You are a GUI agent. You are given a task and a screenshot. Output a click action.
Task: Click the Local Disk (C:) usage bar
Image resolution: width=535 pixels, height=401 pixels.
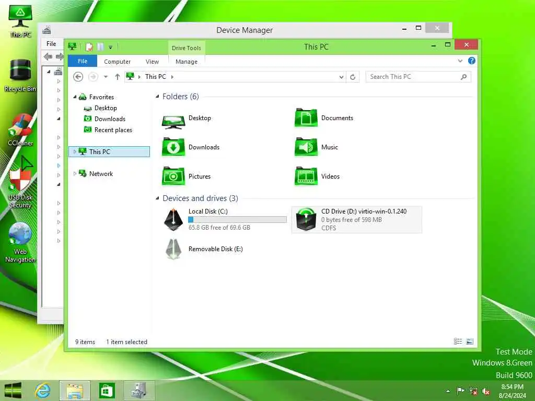(x=238, y=220)
